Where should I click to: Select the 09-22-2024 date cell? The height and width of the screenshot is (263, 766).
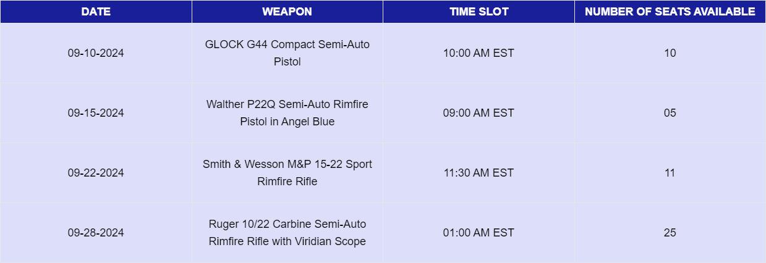(96, 173)
